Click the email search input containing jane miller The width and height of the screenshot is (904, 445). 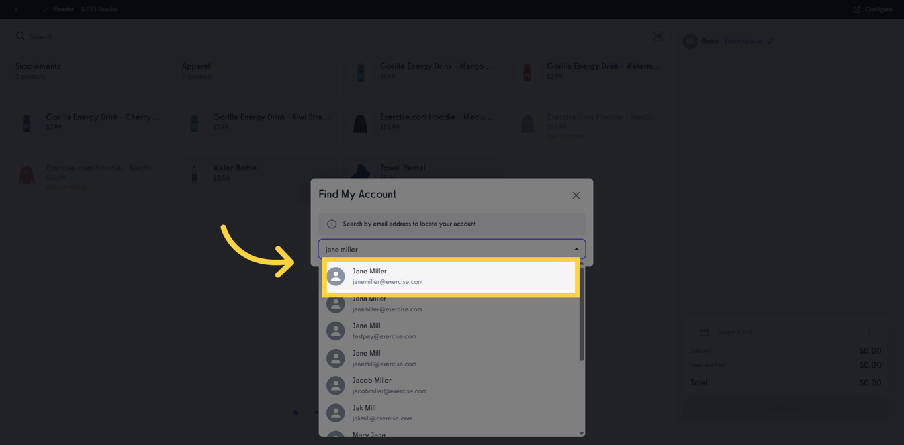click(430, 248)
